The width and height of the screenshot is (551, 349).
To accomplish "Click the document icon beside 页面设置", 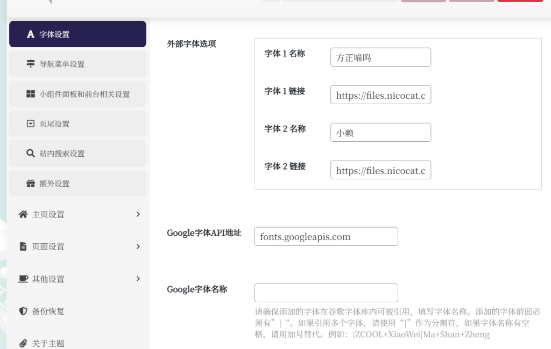I will click(23, 246).
